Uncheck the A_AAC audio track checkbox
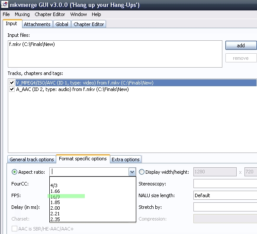The image size is (257, 234). 12,89
